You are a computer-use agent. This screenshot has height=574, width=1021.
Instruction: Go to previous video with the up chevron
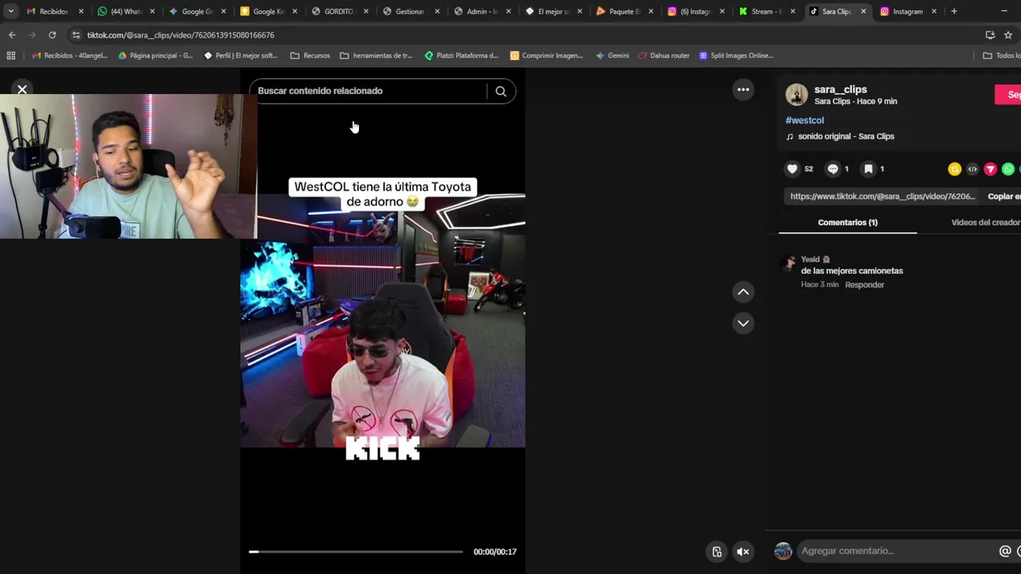(743, 292)
